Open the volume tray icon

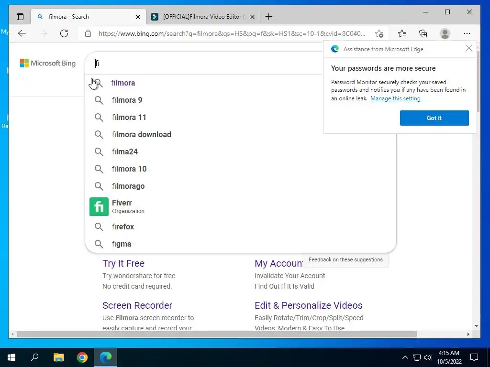tap(428, 357)
